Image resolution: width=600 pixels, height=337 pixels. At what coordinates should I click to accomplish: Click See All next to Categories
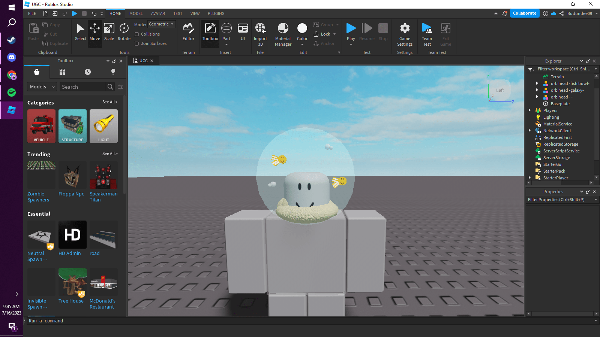[110, 102]
